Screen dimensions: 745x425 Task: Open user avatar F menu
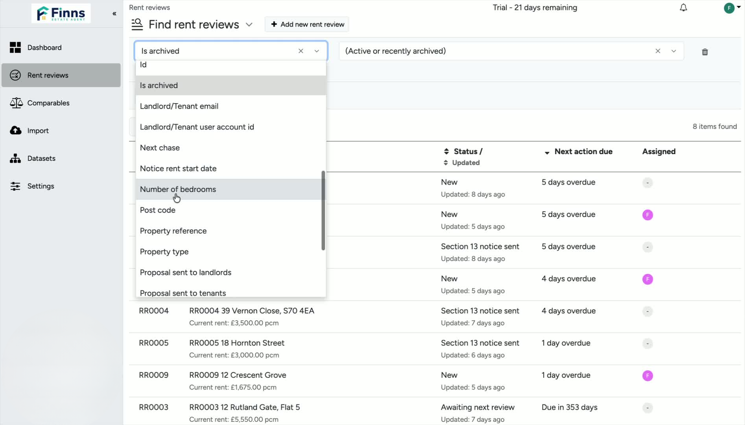729,8
